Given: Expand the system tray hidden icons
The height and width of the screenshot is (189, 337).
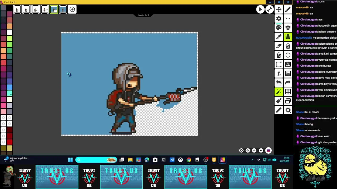Looking at the screenshot, I should (x=253, y=160).
